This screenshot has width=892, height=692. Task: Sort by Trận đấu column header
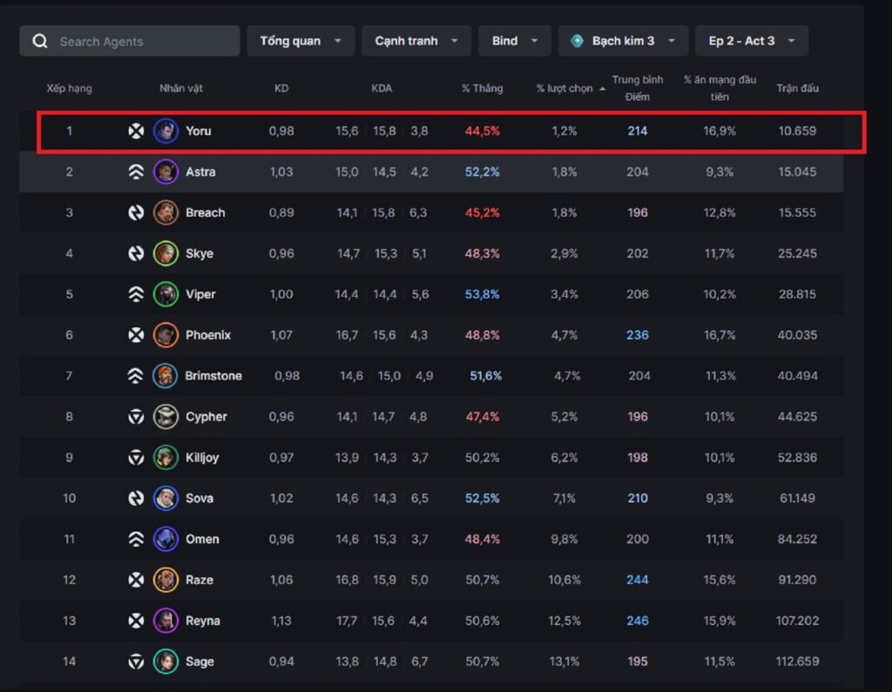(798, 88)
